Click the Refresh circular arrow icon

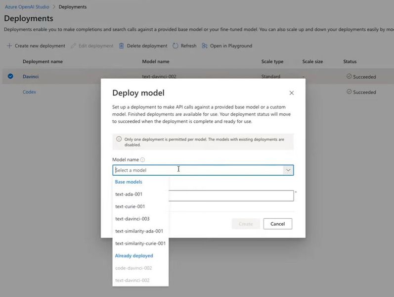175,46
